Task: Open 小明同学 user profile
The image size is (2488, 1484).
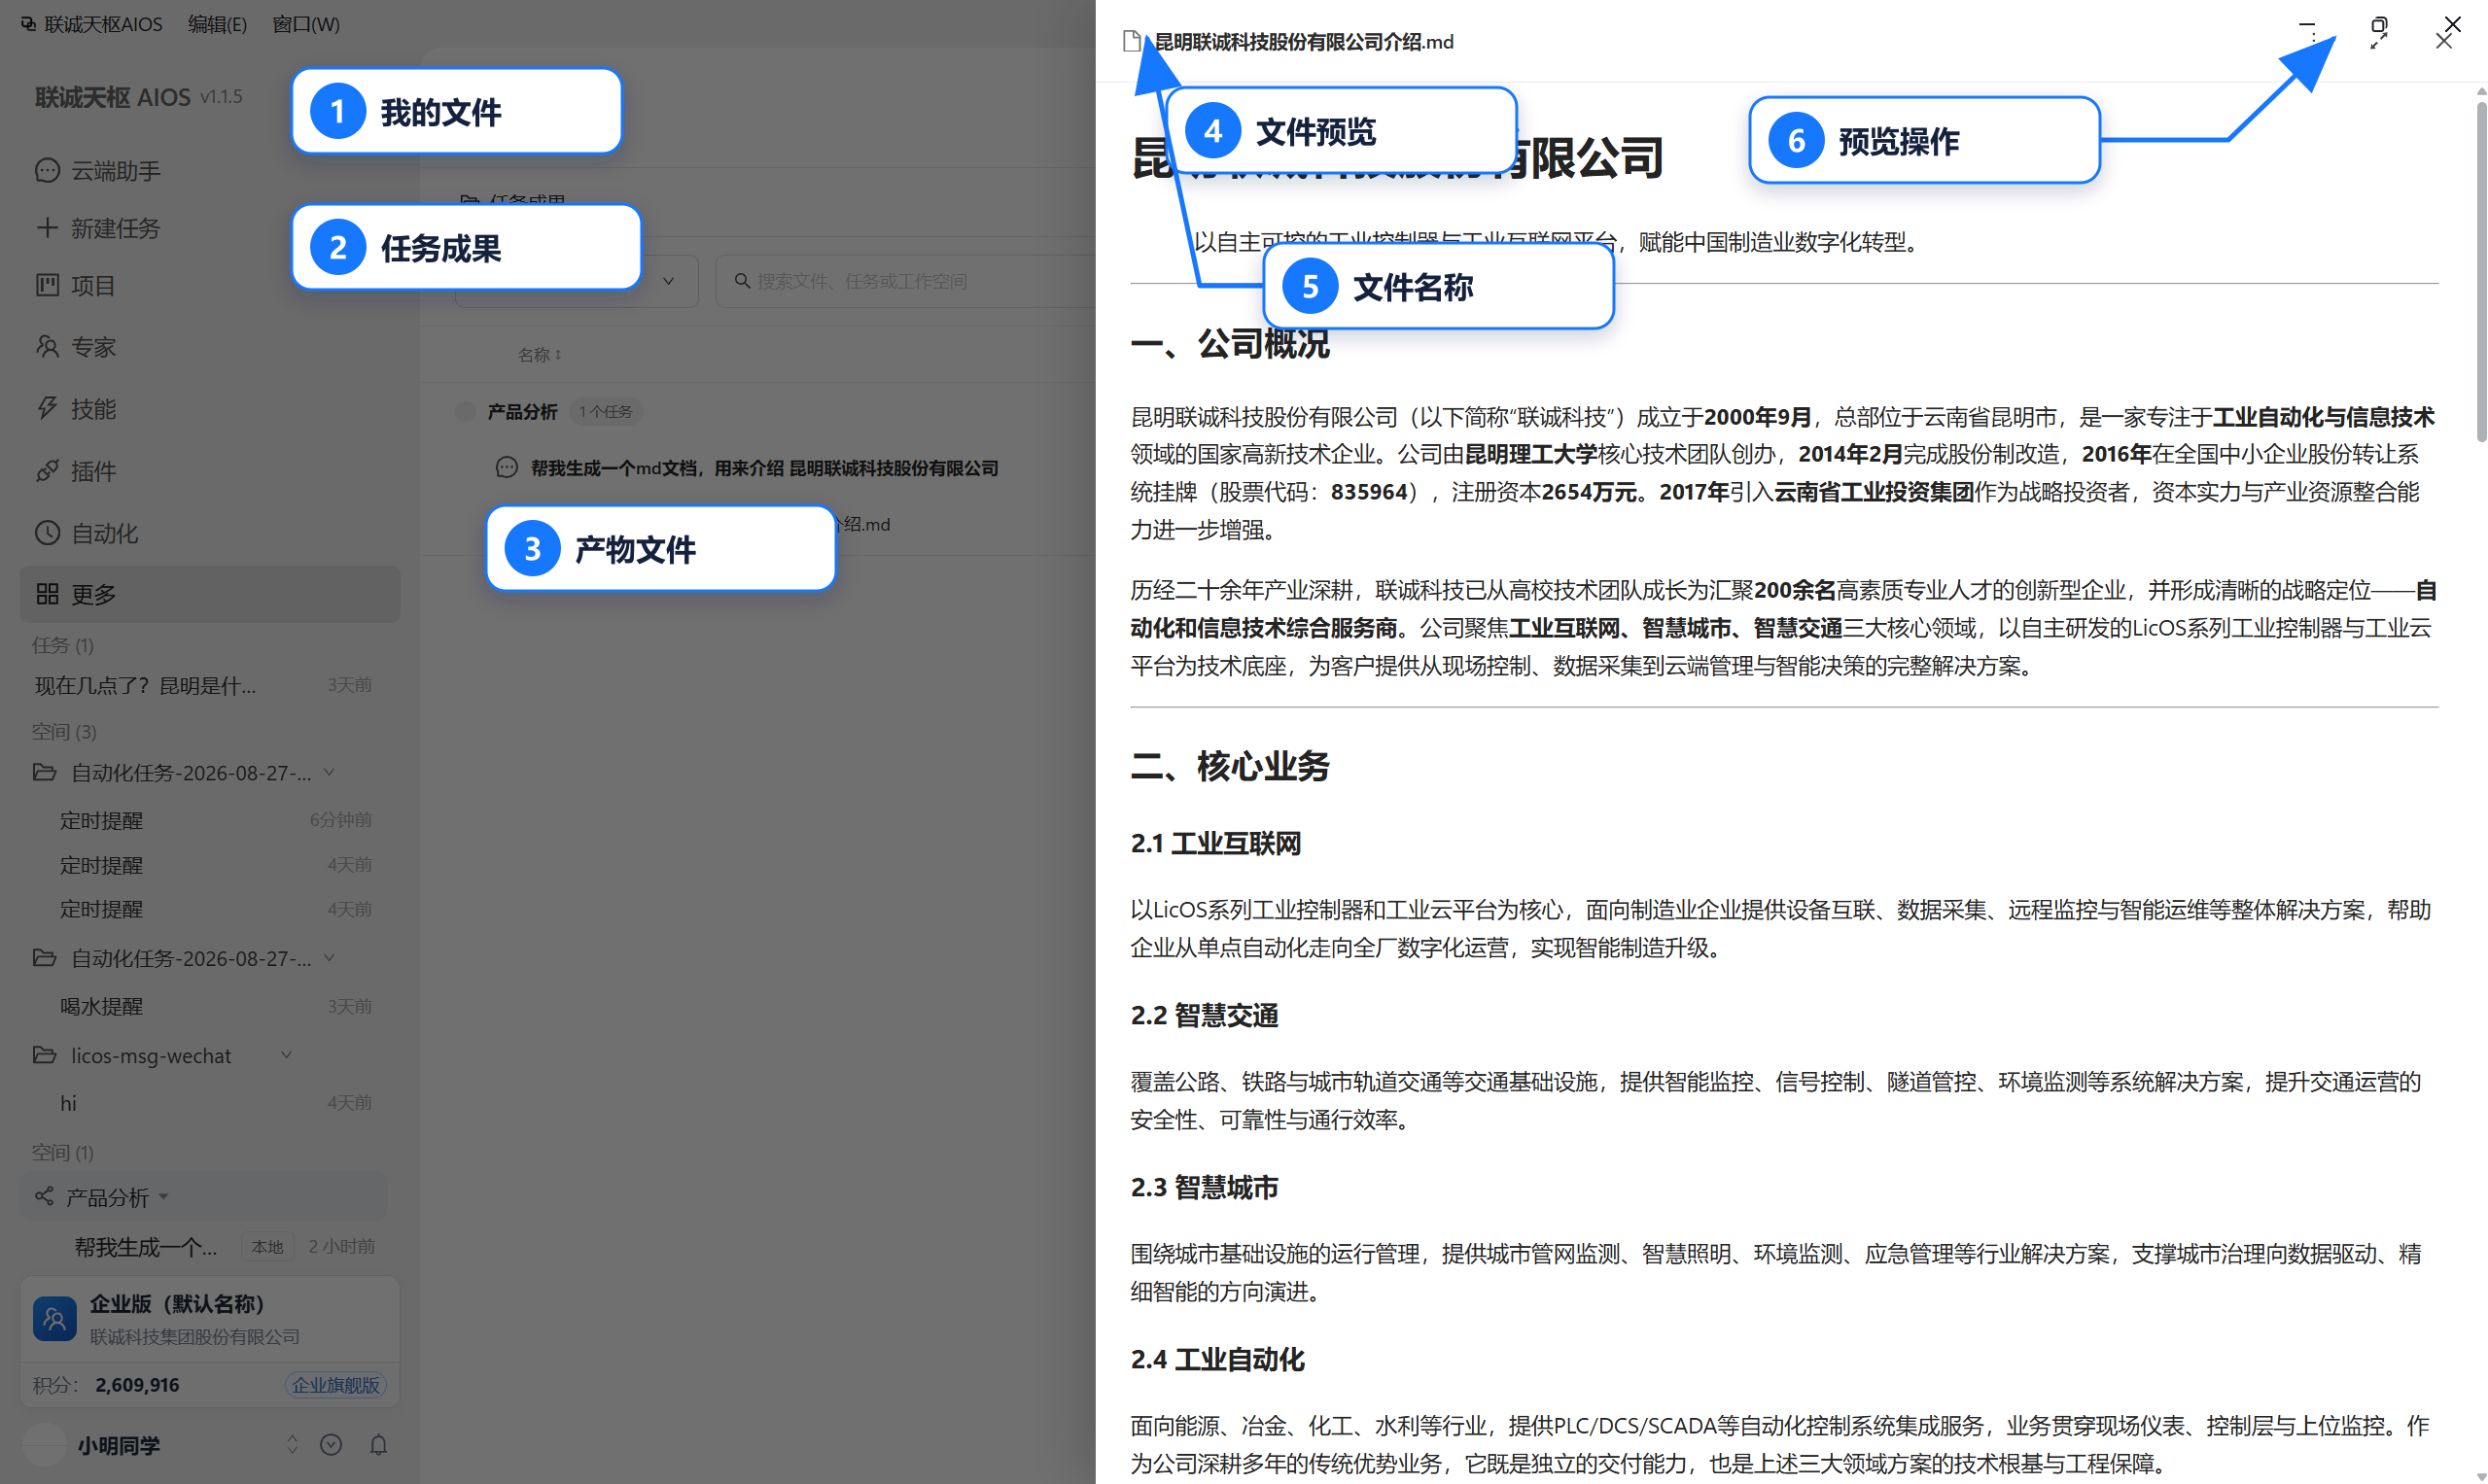Action: point(119,1445)
